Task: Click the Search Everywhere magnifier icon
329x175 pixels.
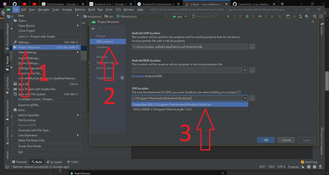Action: 315,16
